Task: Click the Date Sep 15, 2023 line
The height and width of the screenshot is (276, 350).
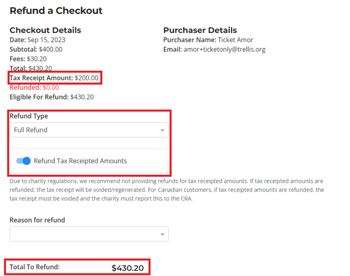Action: click(37, 40)
